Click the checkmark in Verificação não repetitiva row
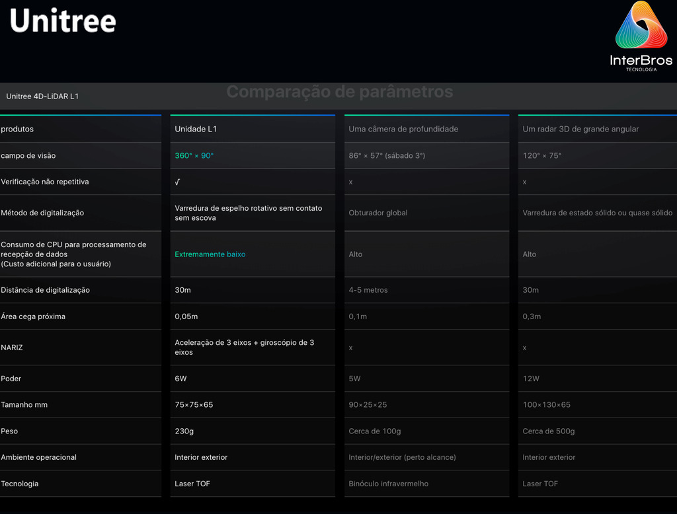This screenshot has height=514, width=677. pos(177,182)
